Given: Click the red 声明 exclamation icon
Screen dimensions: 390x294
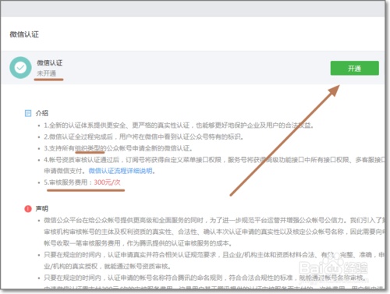Looking at the screenshot, I should 28,209.
